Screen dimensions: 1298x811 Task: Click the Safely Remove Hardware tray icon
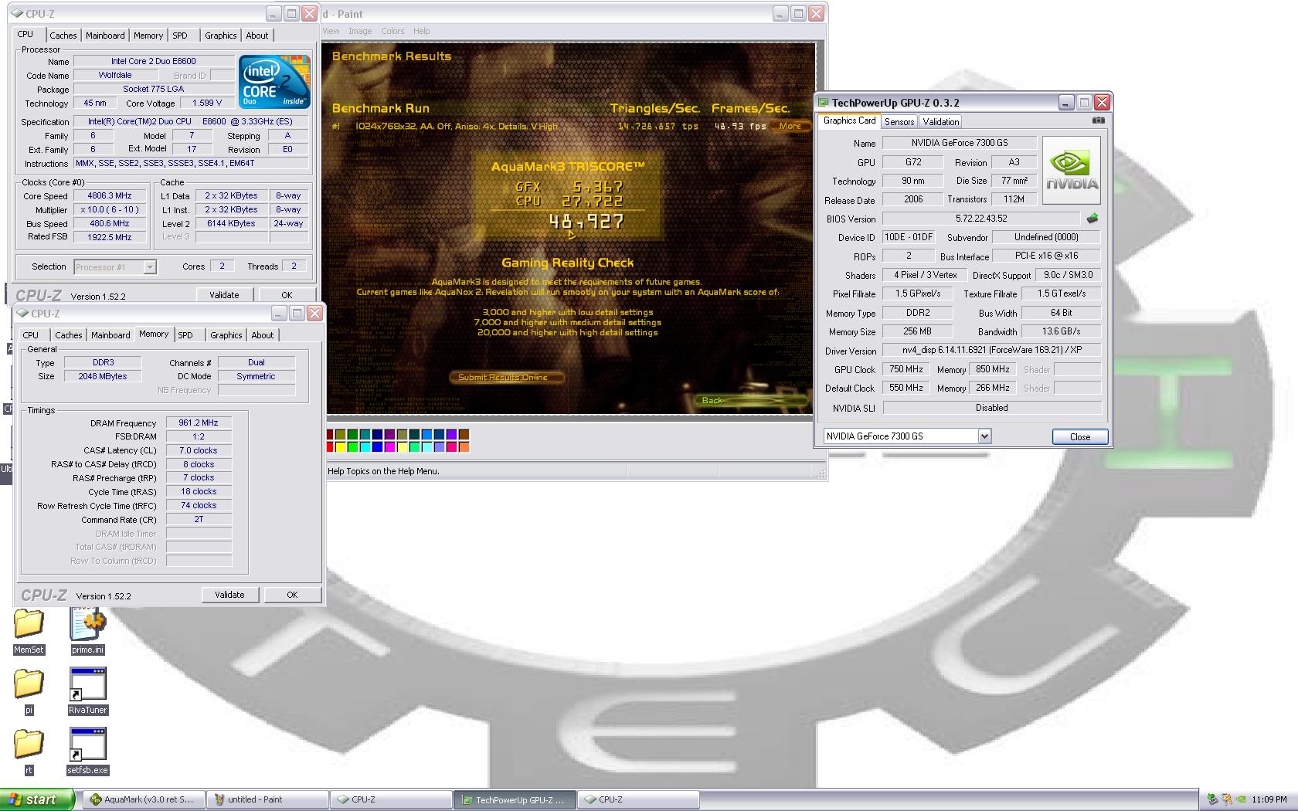[1213, 799]
